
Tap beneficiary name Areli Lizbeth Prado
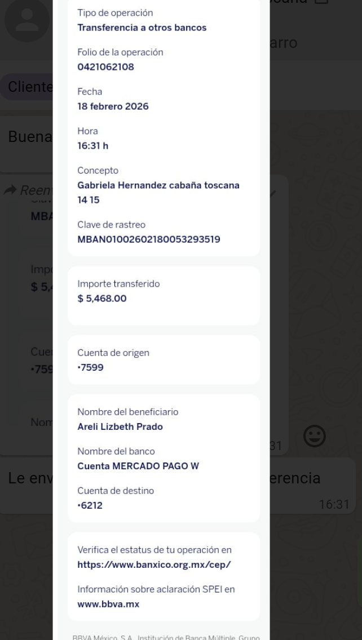tap(120, 426)
